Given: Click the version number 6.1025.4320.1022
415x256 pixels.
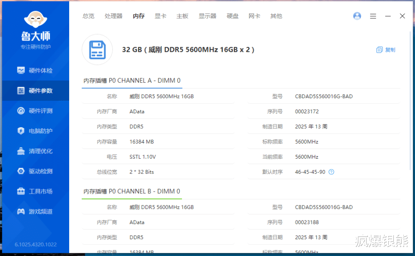Looking at the screenshot, I should pos(35,244).
